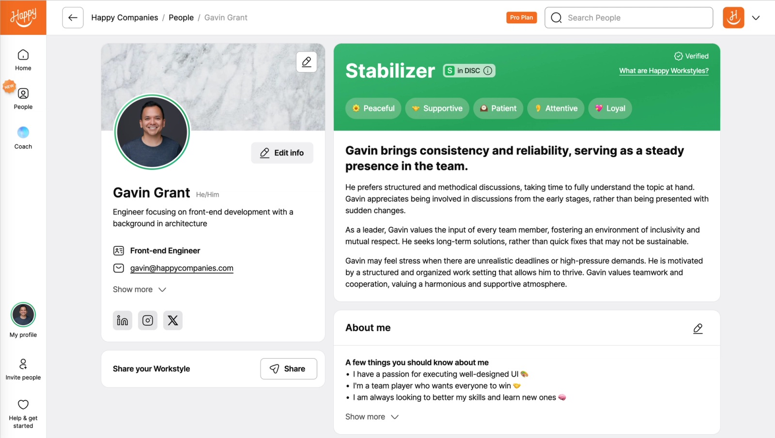Open the Coach sidebar item
This screenshot has width=775, height=438.
click(23, 138)
